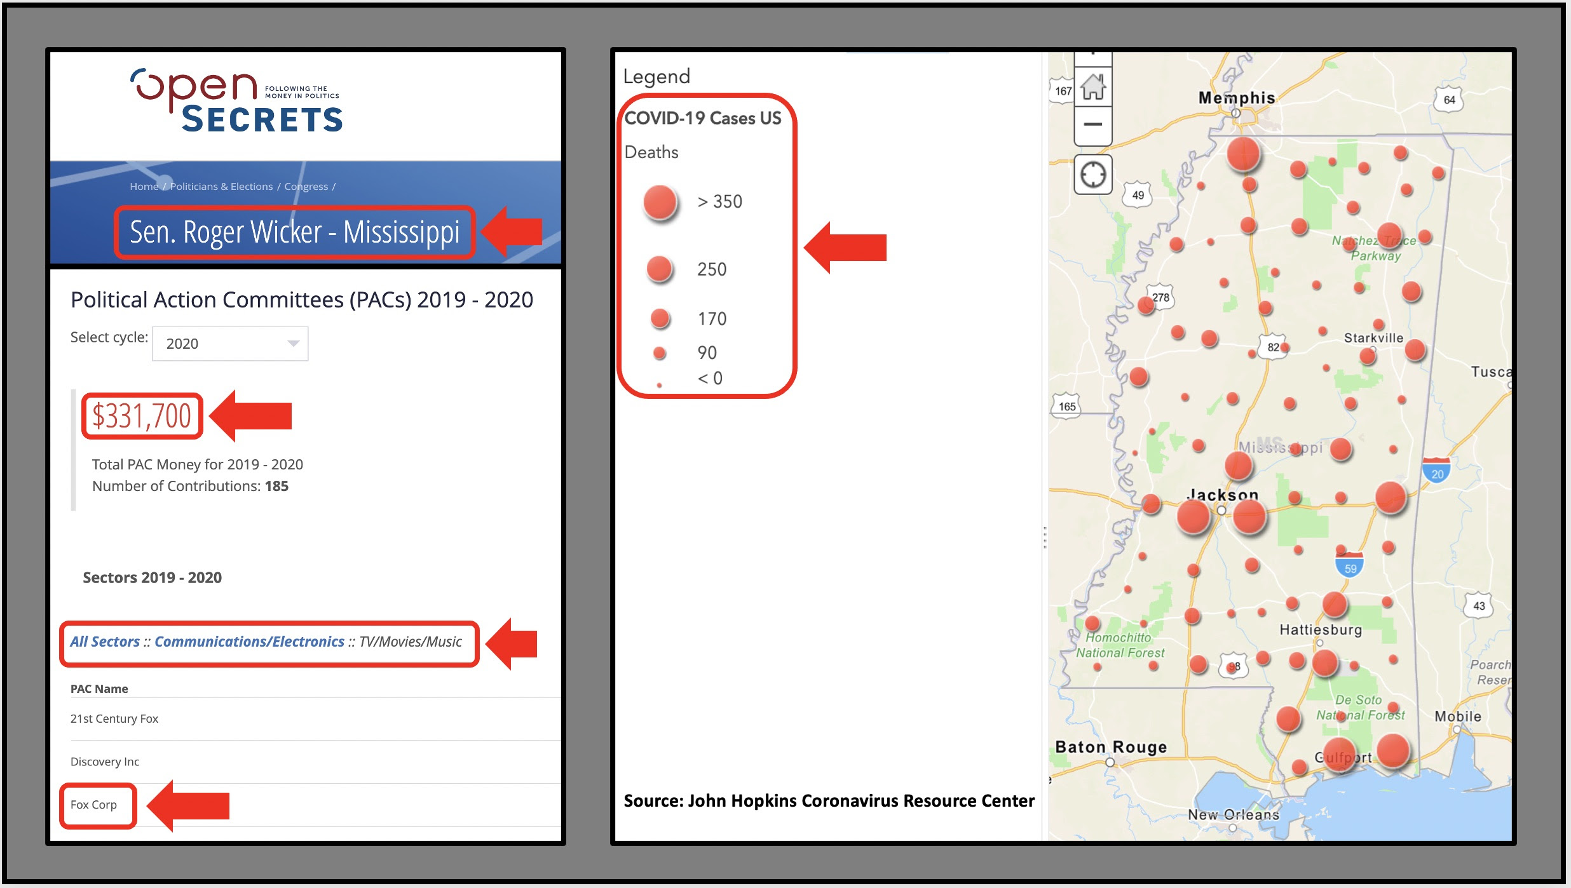Open the All Sectors link

[105, 642]
